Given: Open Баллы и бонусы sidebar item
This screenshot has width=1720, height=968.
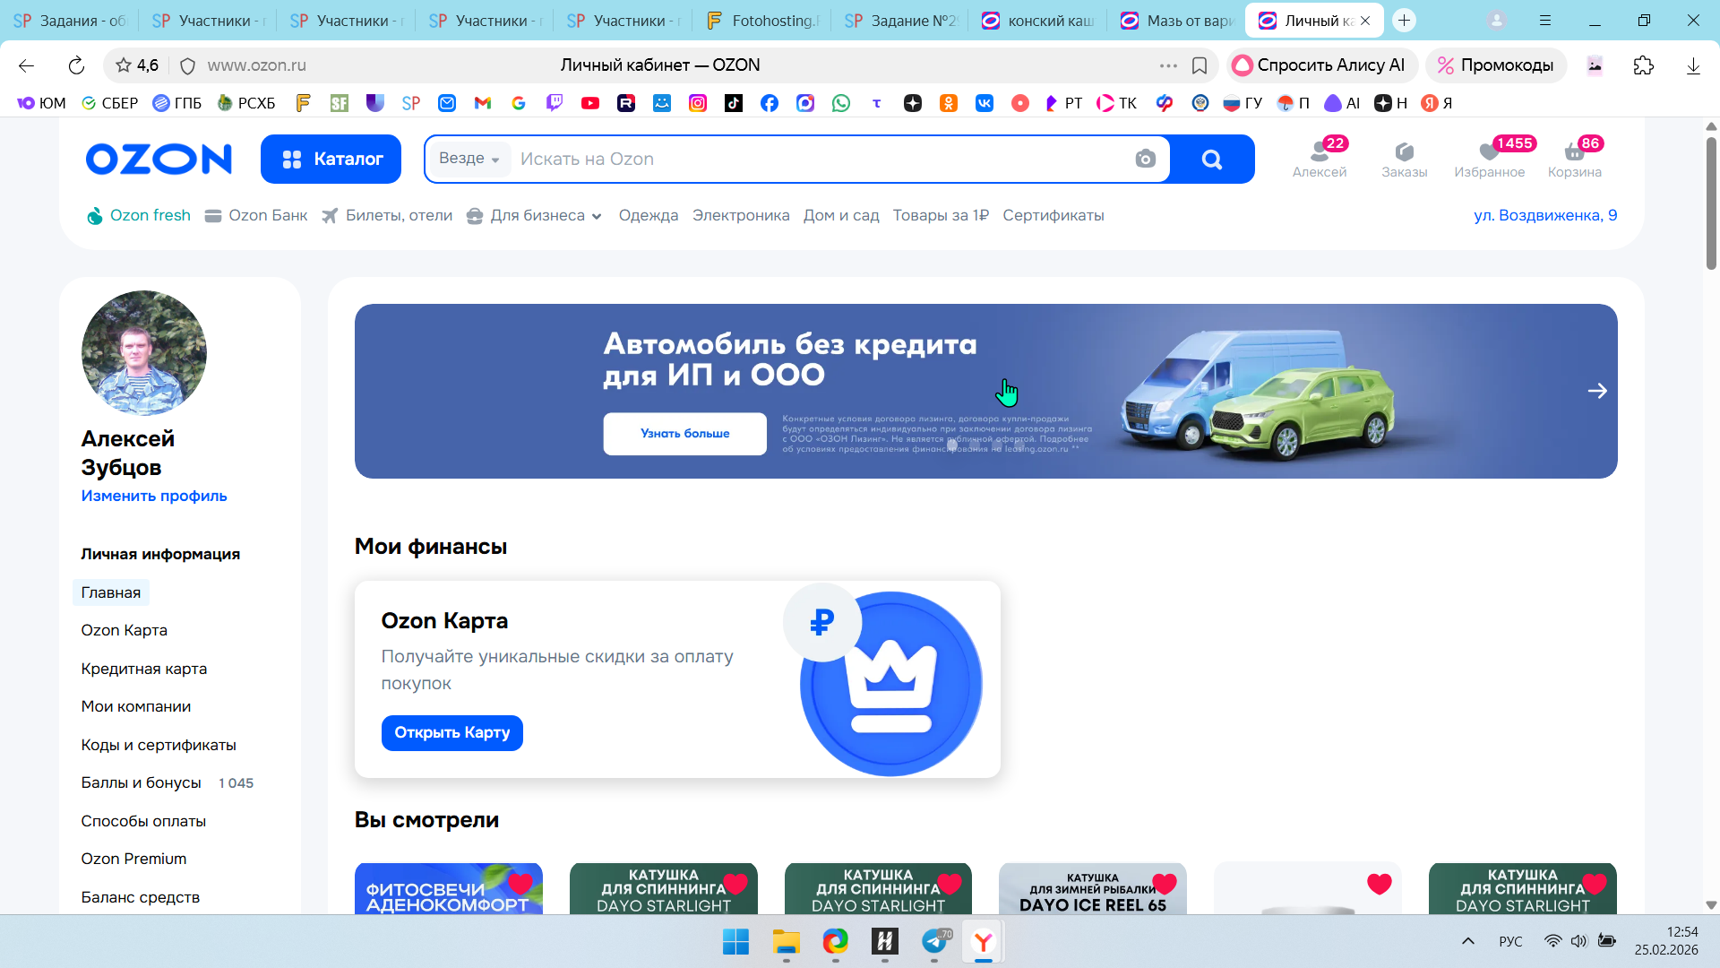Looking at the screenshot, I should 141,782.
